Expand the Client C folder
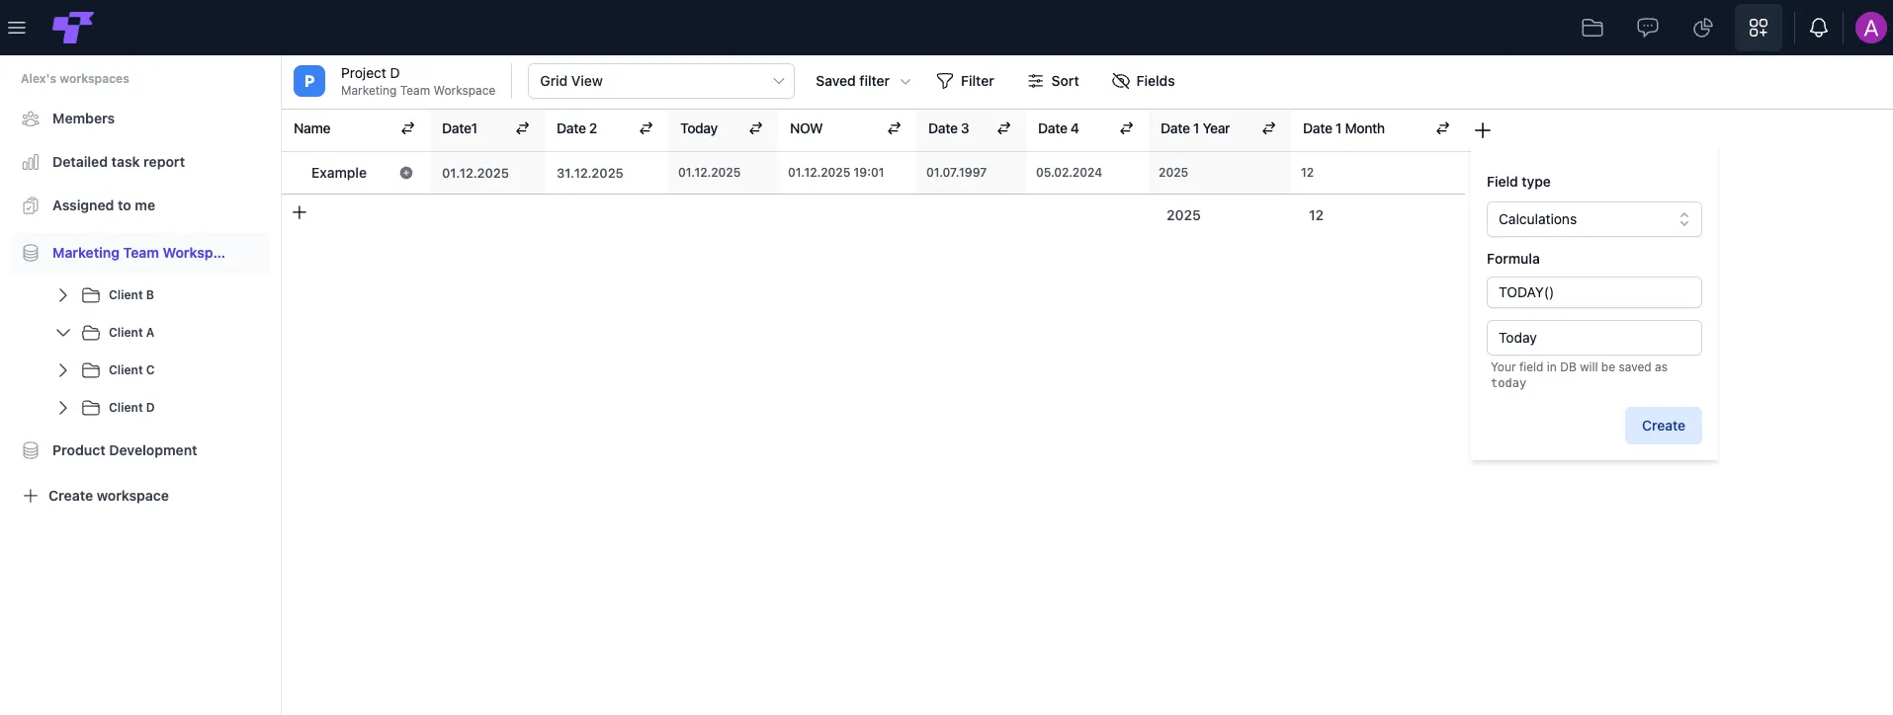This screenshot has width=1893, height=715. click(63, 370)
